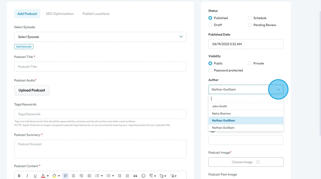Center align text in editor
321x179 pixels.
pos(73,176)
